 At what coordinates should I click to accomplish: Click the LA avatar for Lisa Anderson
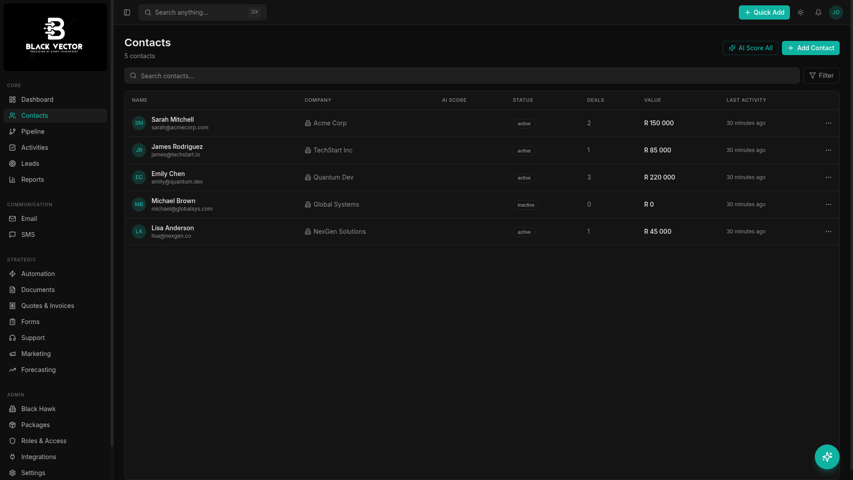click(x=139, y=232)
